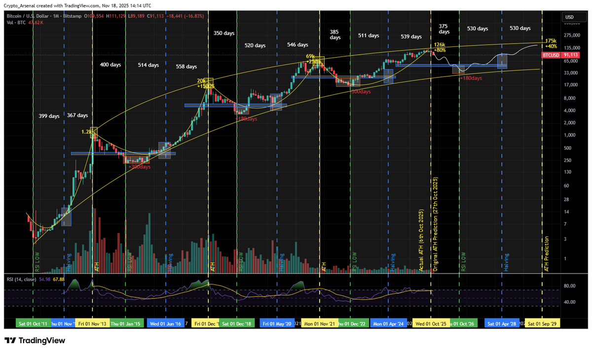592x352 pixels.
Task: Click the 520 days annotation
Action: click(255, 45)
